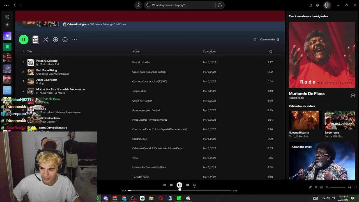Download the playlist with the arrow icon
Viewport: 359px width, 202px height.
tap(65, 40)
